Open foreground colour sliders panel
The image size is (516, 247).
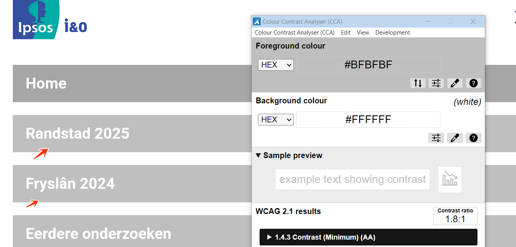click(436, 83)
